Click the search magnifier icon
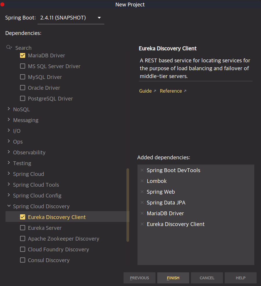The width and height of the screenshot is (261, 286). tap(9, 47)
